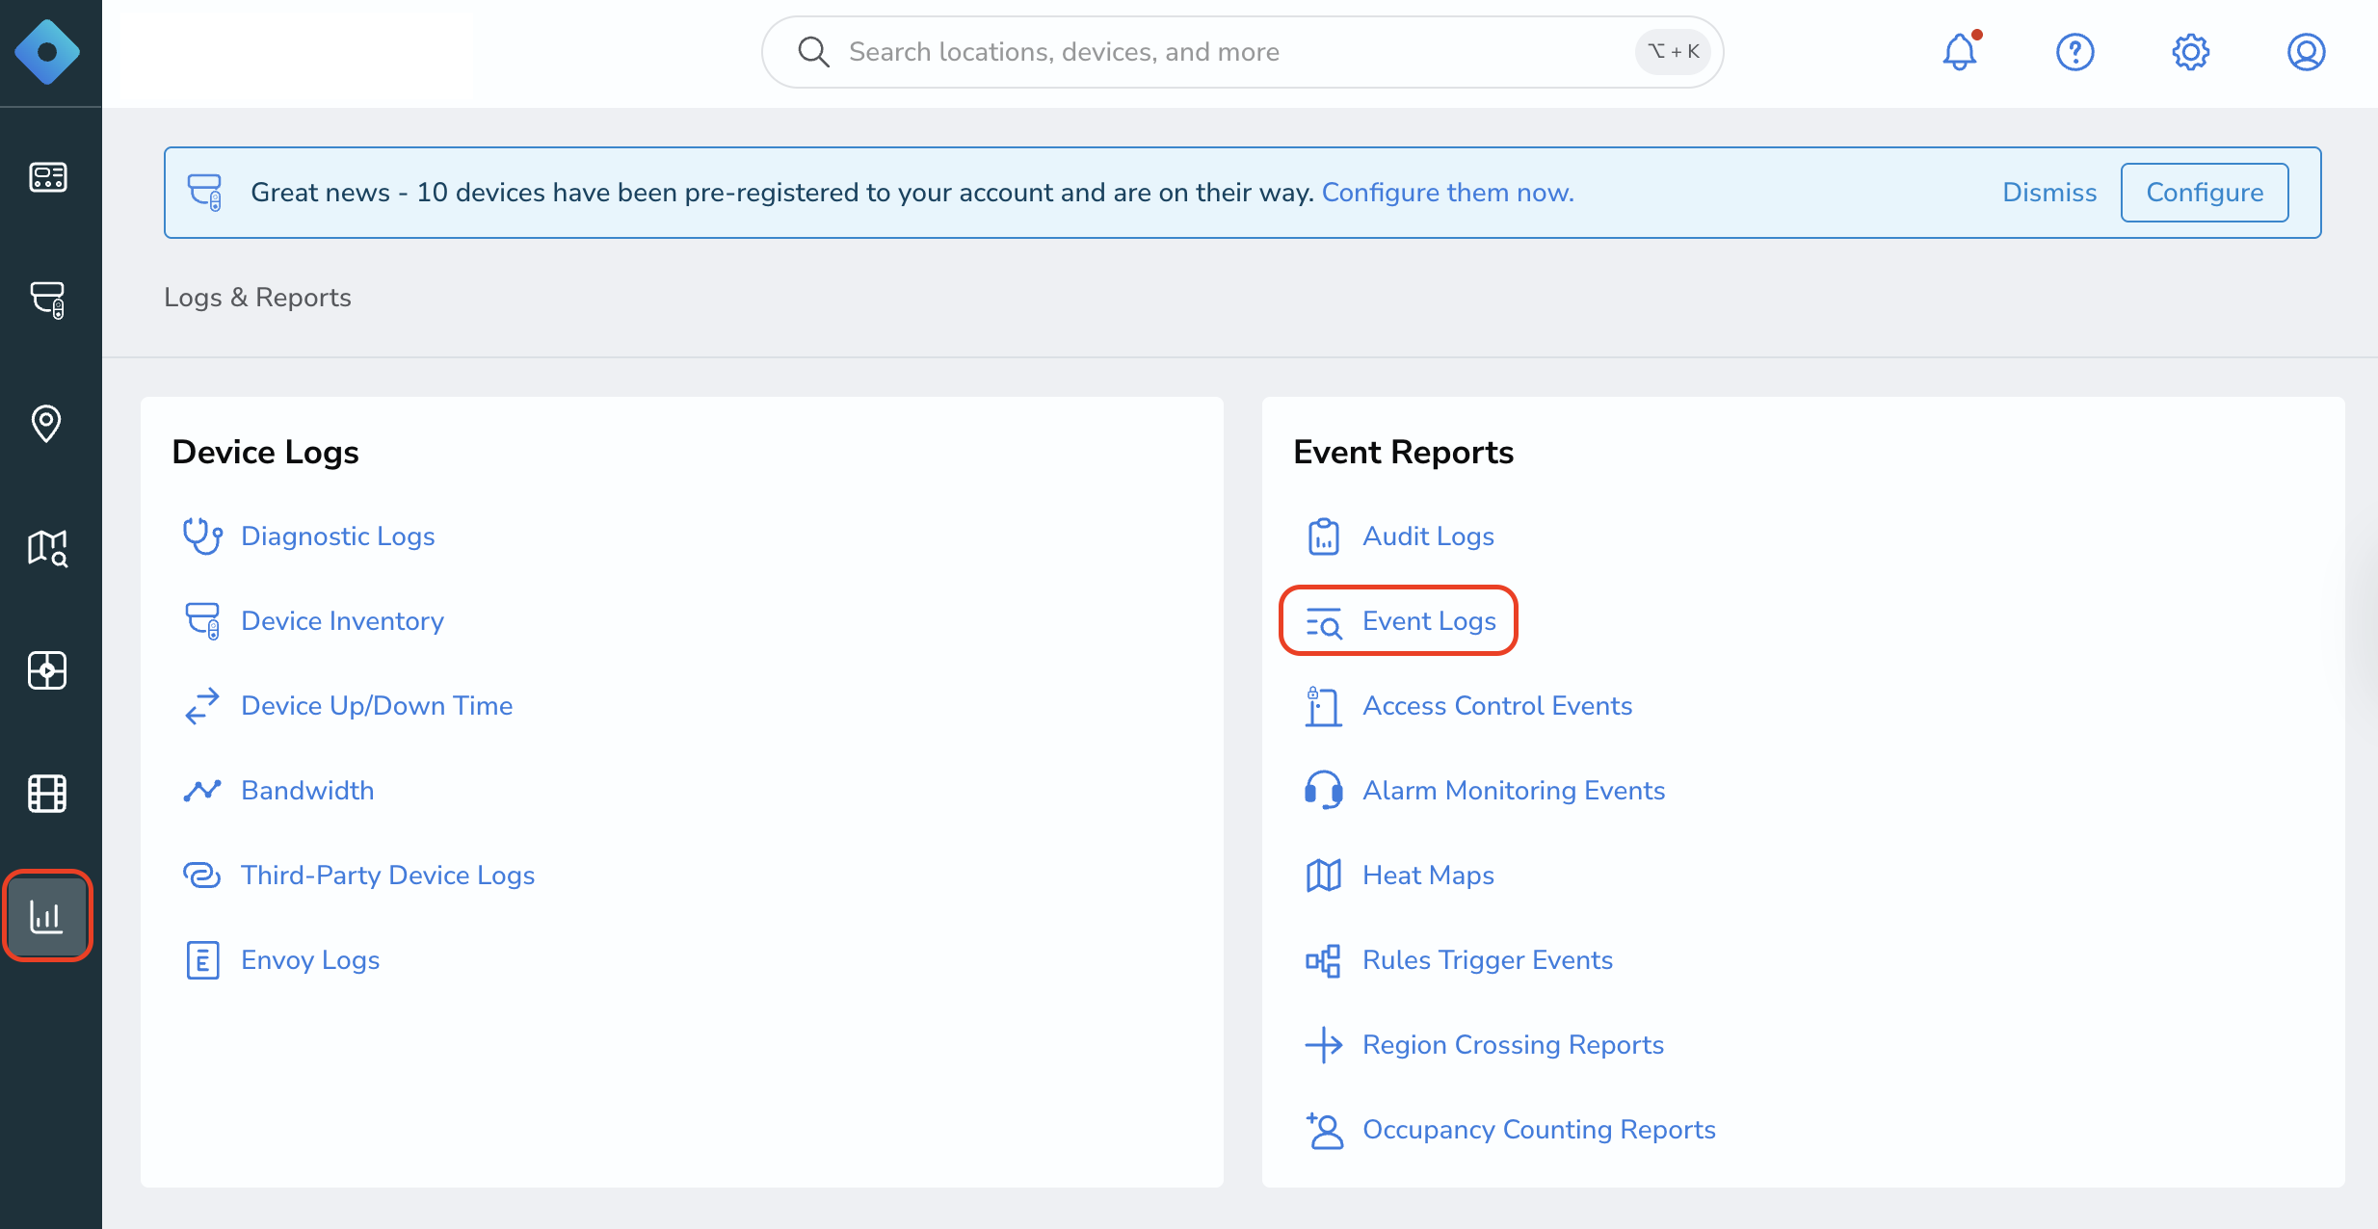Open Bandwidth logs

click(307, 791)
